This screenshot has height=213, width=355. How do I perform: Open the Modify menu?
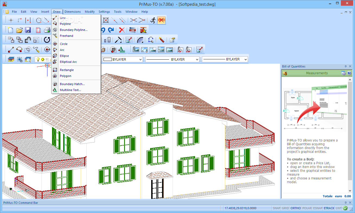pyautogui.click(x=90, y=12)
